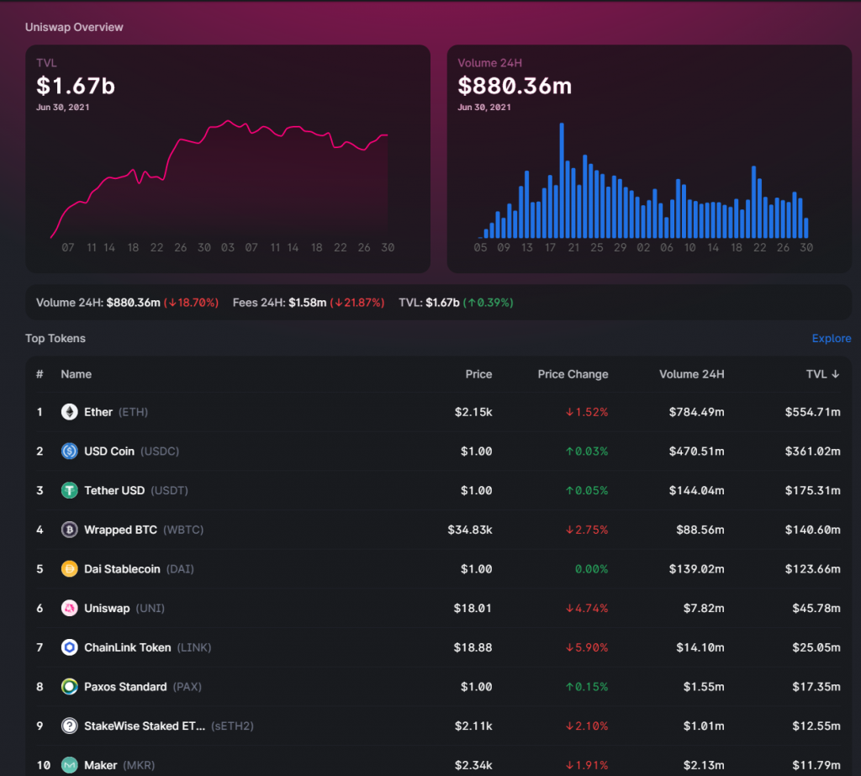Sort tokens by Name column header
The height and width of the screenshot is (776, 861).
point(77,374)
